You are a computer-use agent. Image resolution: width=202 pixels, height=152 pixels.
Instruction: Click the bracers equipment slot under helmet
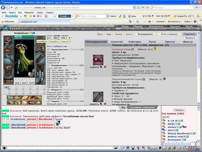(8, 50)
